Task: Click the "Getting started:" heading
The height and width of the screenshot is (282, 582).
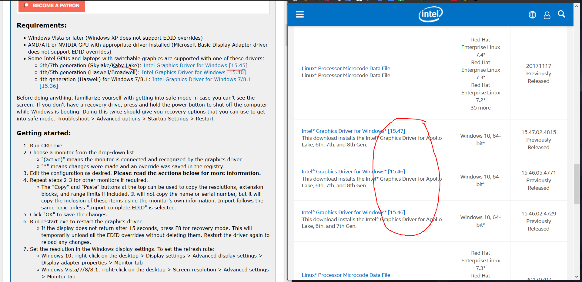Action: 44,133
